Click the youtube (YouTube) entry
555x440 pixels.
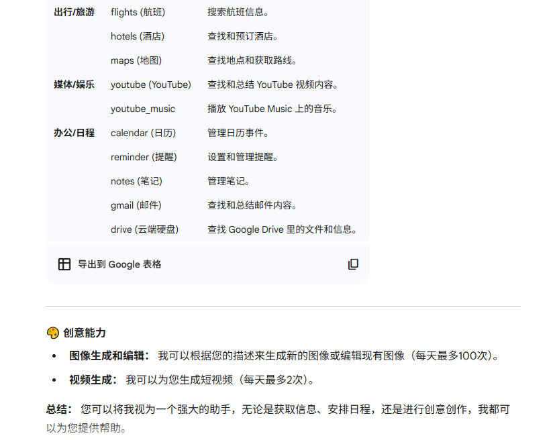click(x=150, y=85)
